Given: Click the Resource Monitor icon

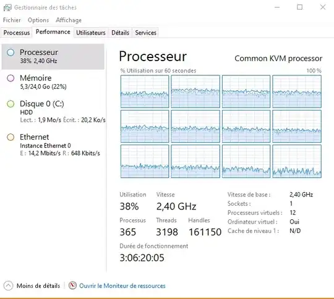Looking at the screenshot, I should pyautogui.click(x=72, y=285).
